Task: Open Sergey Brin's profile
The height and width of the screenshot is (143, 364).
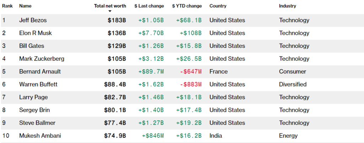Action: (34, 110)
